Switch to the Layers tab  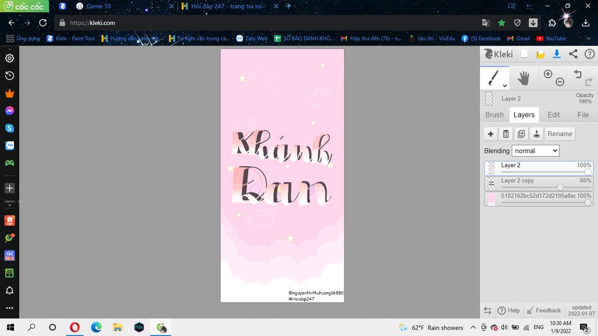524,115
